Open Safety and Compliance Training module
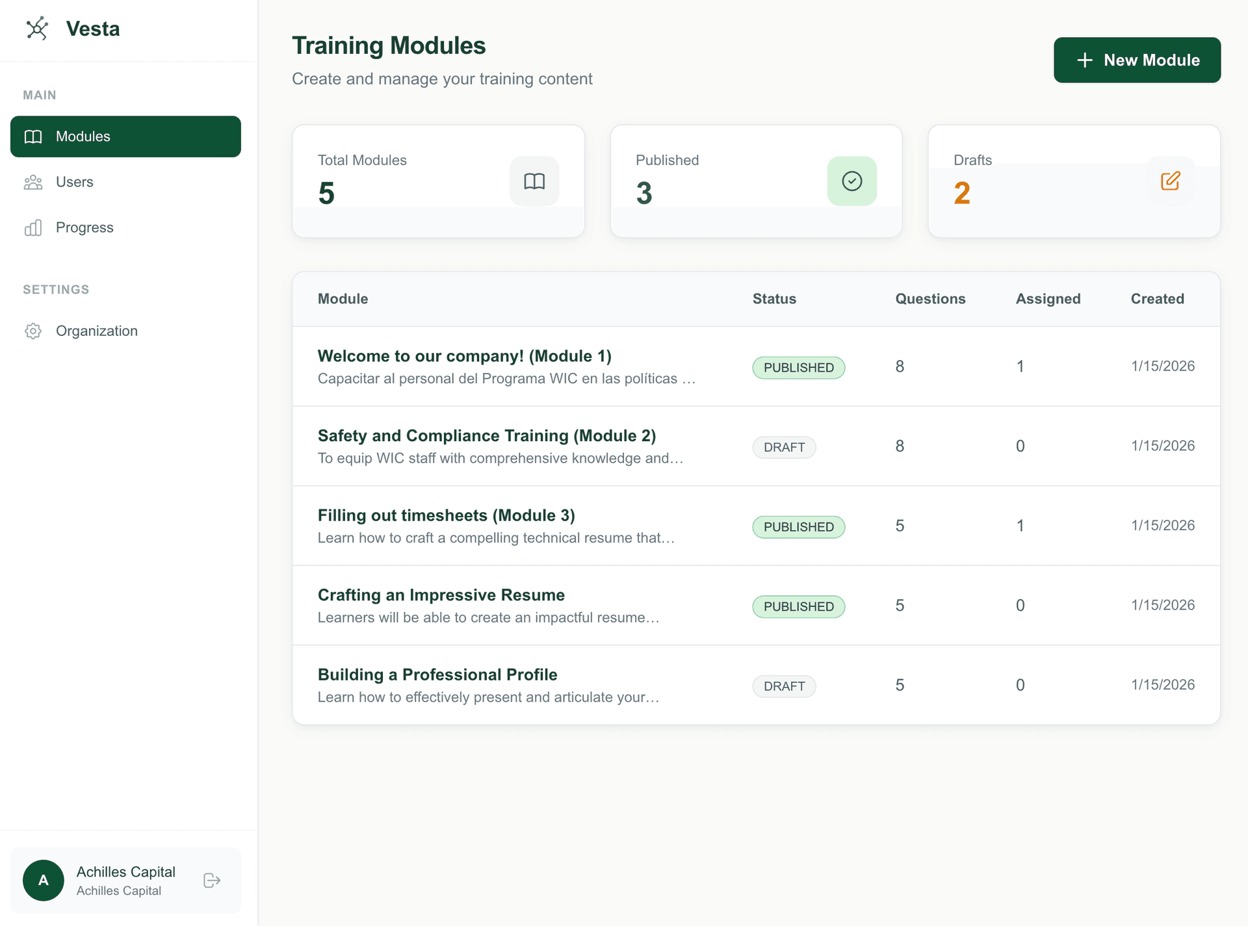 pos(486,435)
